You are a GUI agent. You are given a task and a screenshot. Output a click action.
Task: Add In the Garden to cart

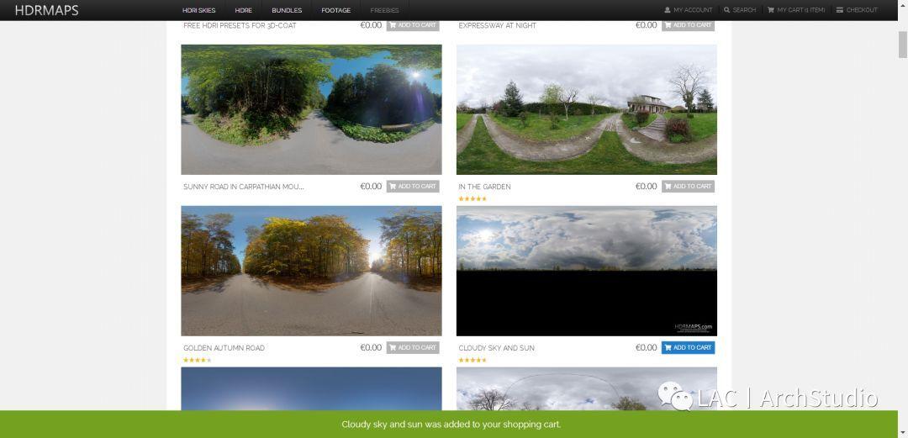click(688, 187)
